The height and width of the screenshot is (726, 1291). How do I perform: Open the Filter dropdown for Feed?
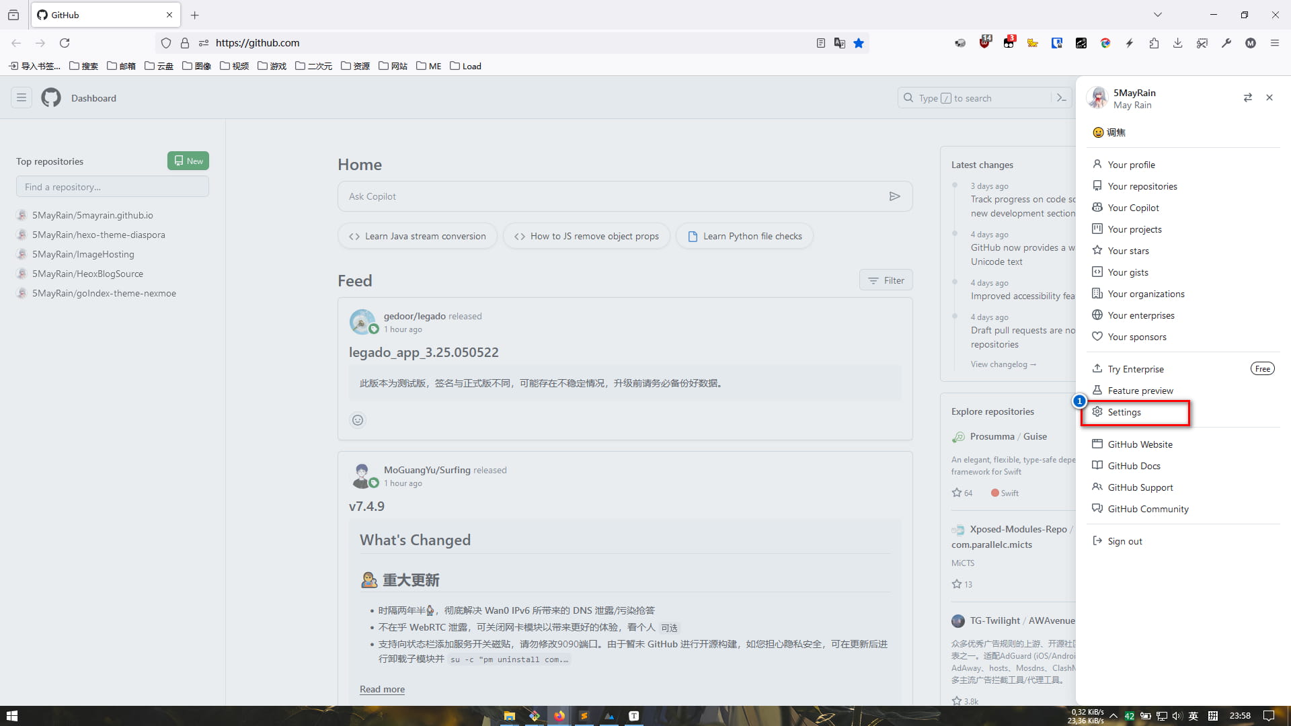click(x=886, y=280)
